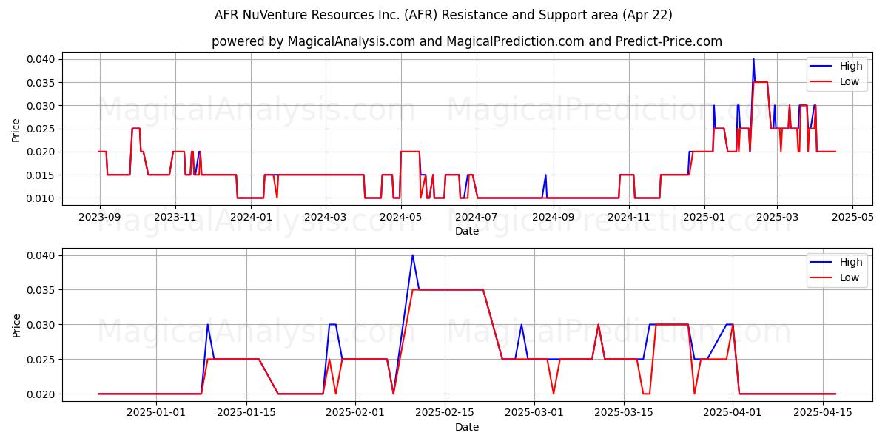Click 'High' legend entry in top chart
The width and height of the screenshot is (888, 444).
(x=851, y=67)
